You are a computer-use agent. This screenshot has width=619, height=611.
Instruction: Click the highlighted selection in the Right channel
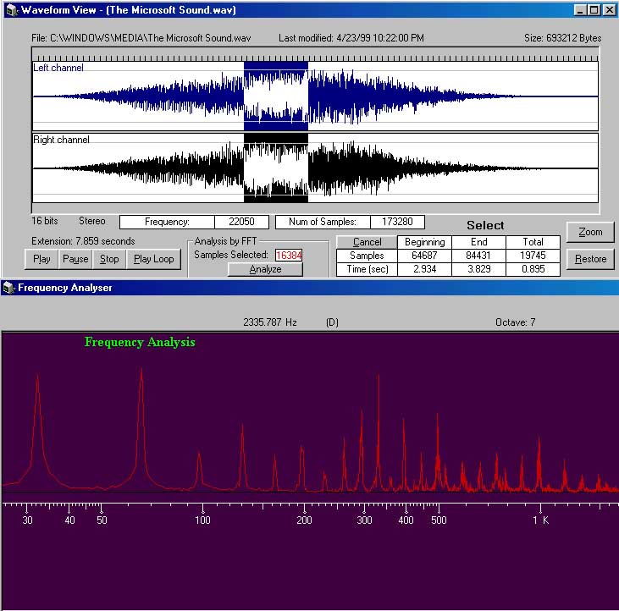(x=276, y=168)
